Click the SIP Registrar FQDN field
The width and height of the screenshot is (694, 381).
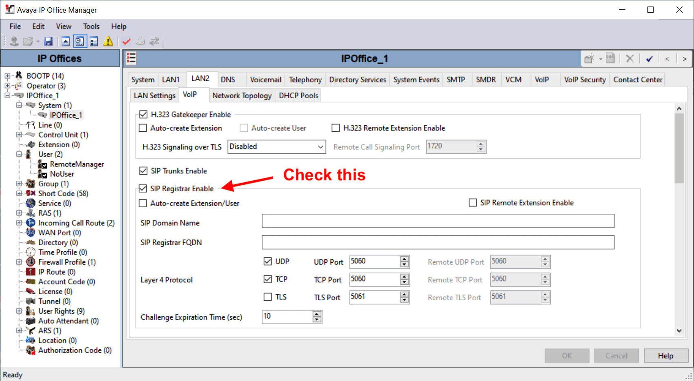[x=438, y=242]
